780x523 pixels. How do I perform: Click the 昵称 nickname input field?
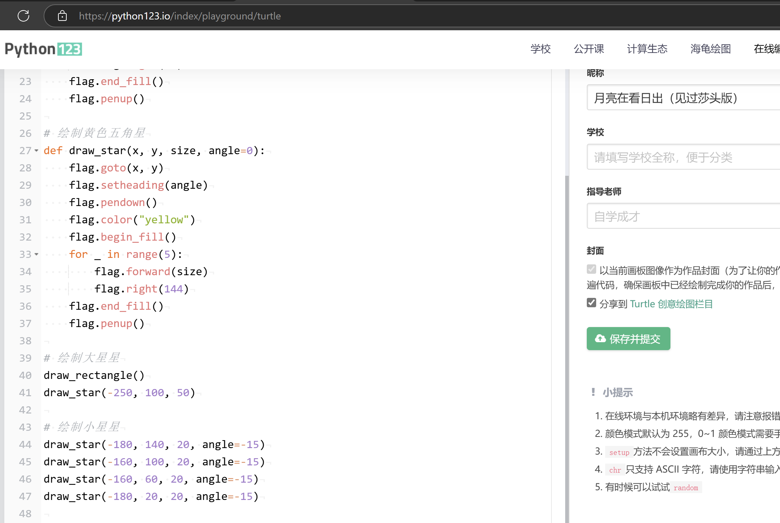click(x=683, y=98)
